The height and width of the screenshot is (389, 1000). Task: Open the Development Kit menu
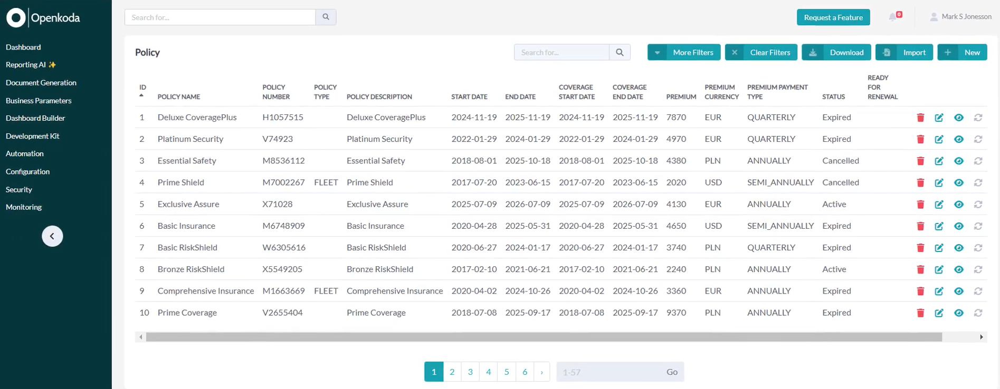click(32, 136)
